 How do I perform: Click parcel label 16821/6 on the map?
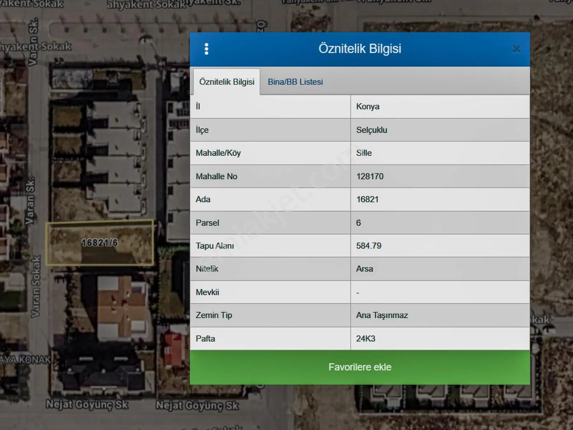pyautogui.click(x=100, y=243)
